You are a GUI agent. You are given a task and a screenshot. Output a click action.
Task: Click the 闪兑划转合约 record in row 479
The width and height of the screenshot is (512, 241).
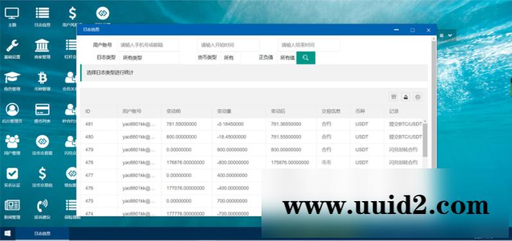[x=403, y=150]
